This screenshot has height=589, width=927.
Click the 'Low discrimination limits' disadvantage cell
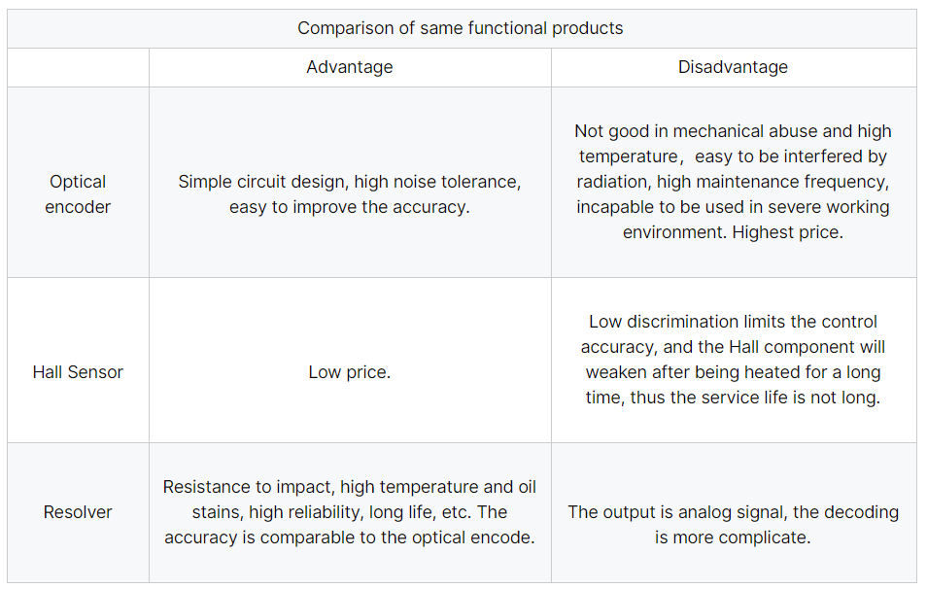pyautogui.click(x=734, y=361)
